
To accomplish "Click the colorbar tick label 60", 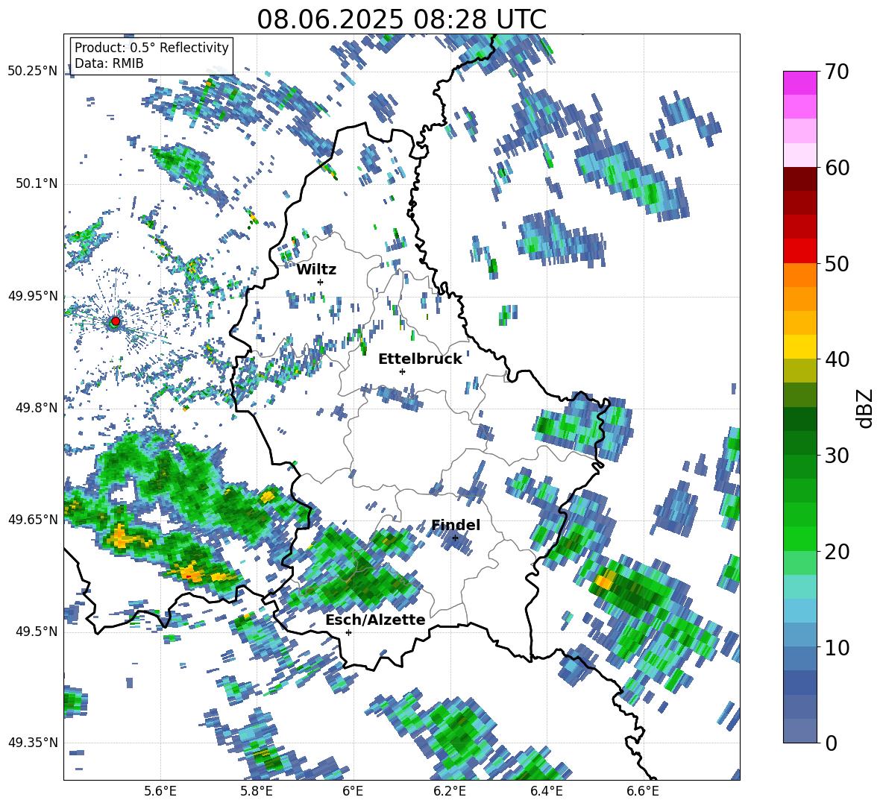I will (837, 168).
